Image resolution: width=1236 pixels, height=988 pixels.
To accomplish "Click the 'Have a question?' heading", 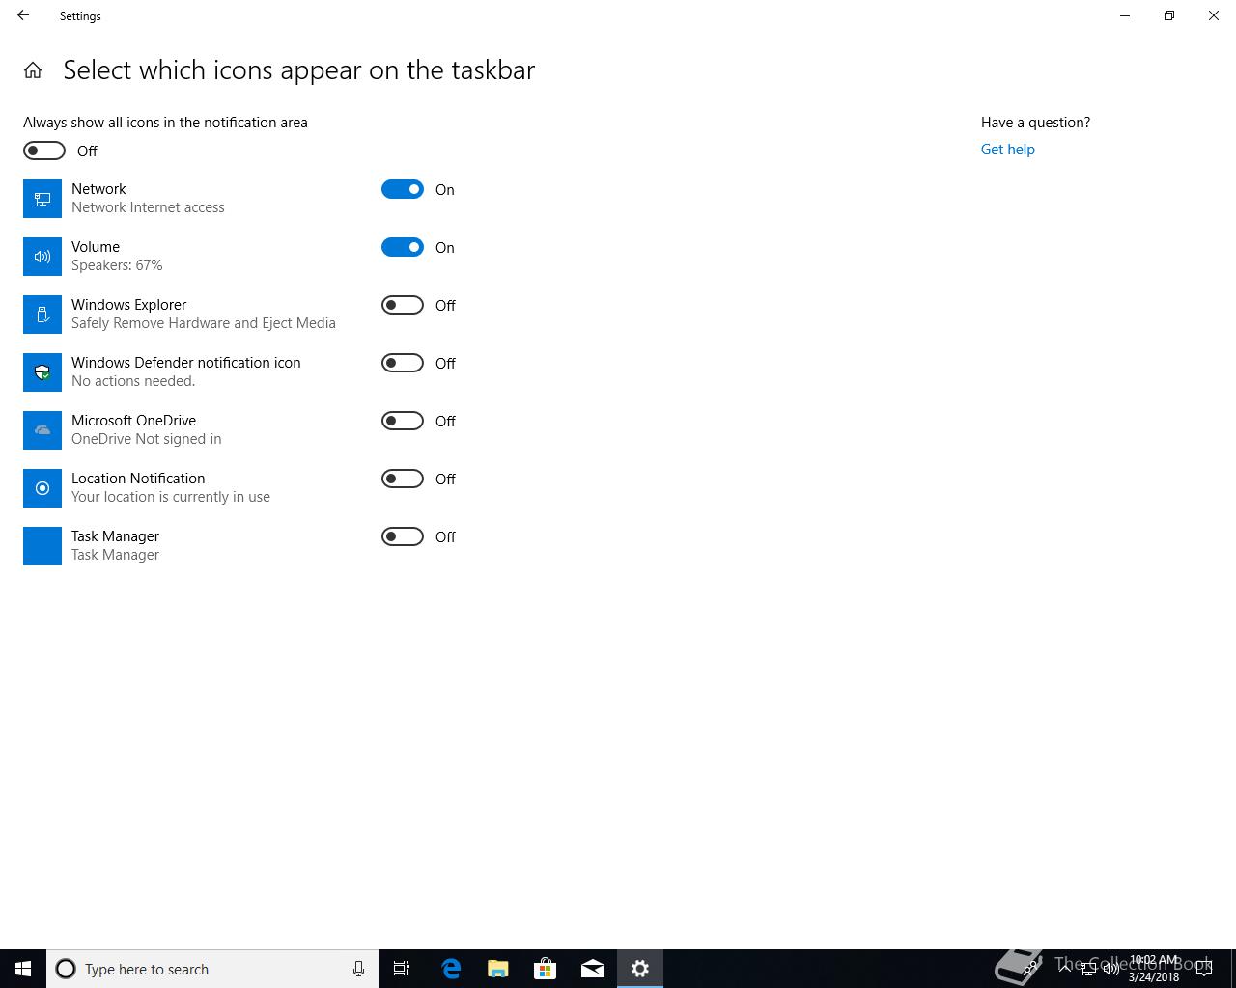I will 1035,123.
